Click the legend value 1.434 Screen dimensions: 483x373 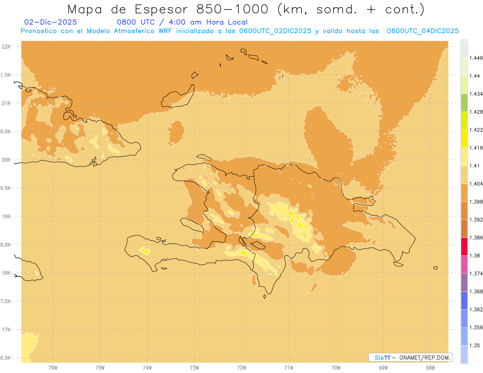click(x=476, y=94)
